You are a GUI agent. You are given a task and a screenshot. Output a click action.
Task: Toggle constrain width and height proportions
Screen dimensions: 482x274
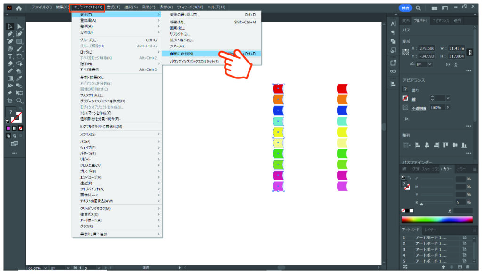pyautogui.click(x=470, y=53)
